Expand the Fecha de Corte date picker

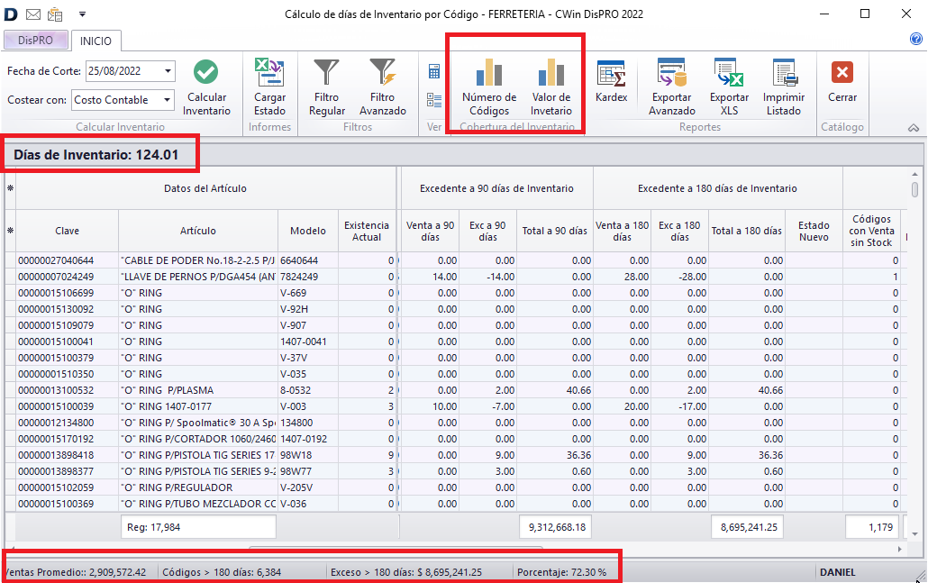click(168, 71)
